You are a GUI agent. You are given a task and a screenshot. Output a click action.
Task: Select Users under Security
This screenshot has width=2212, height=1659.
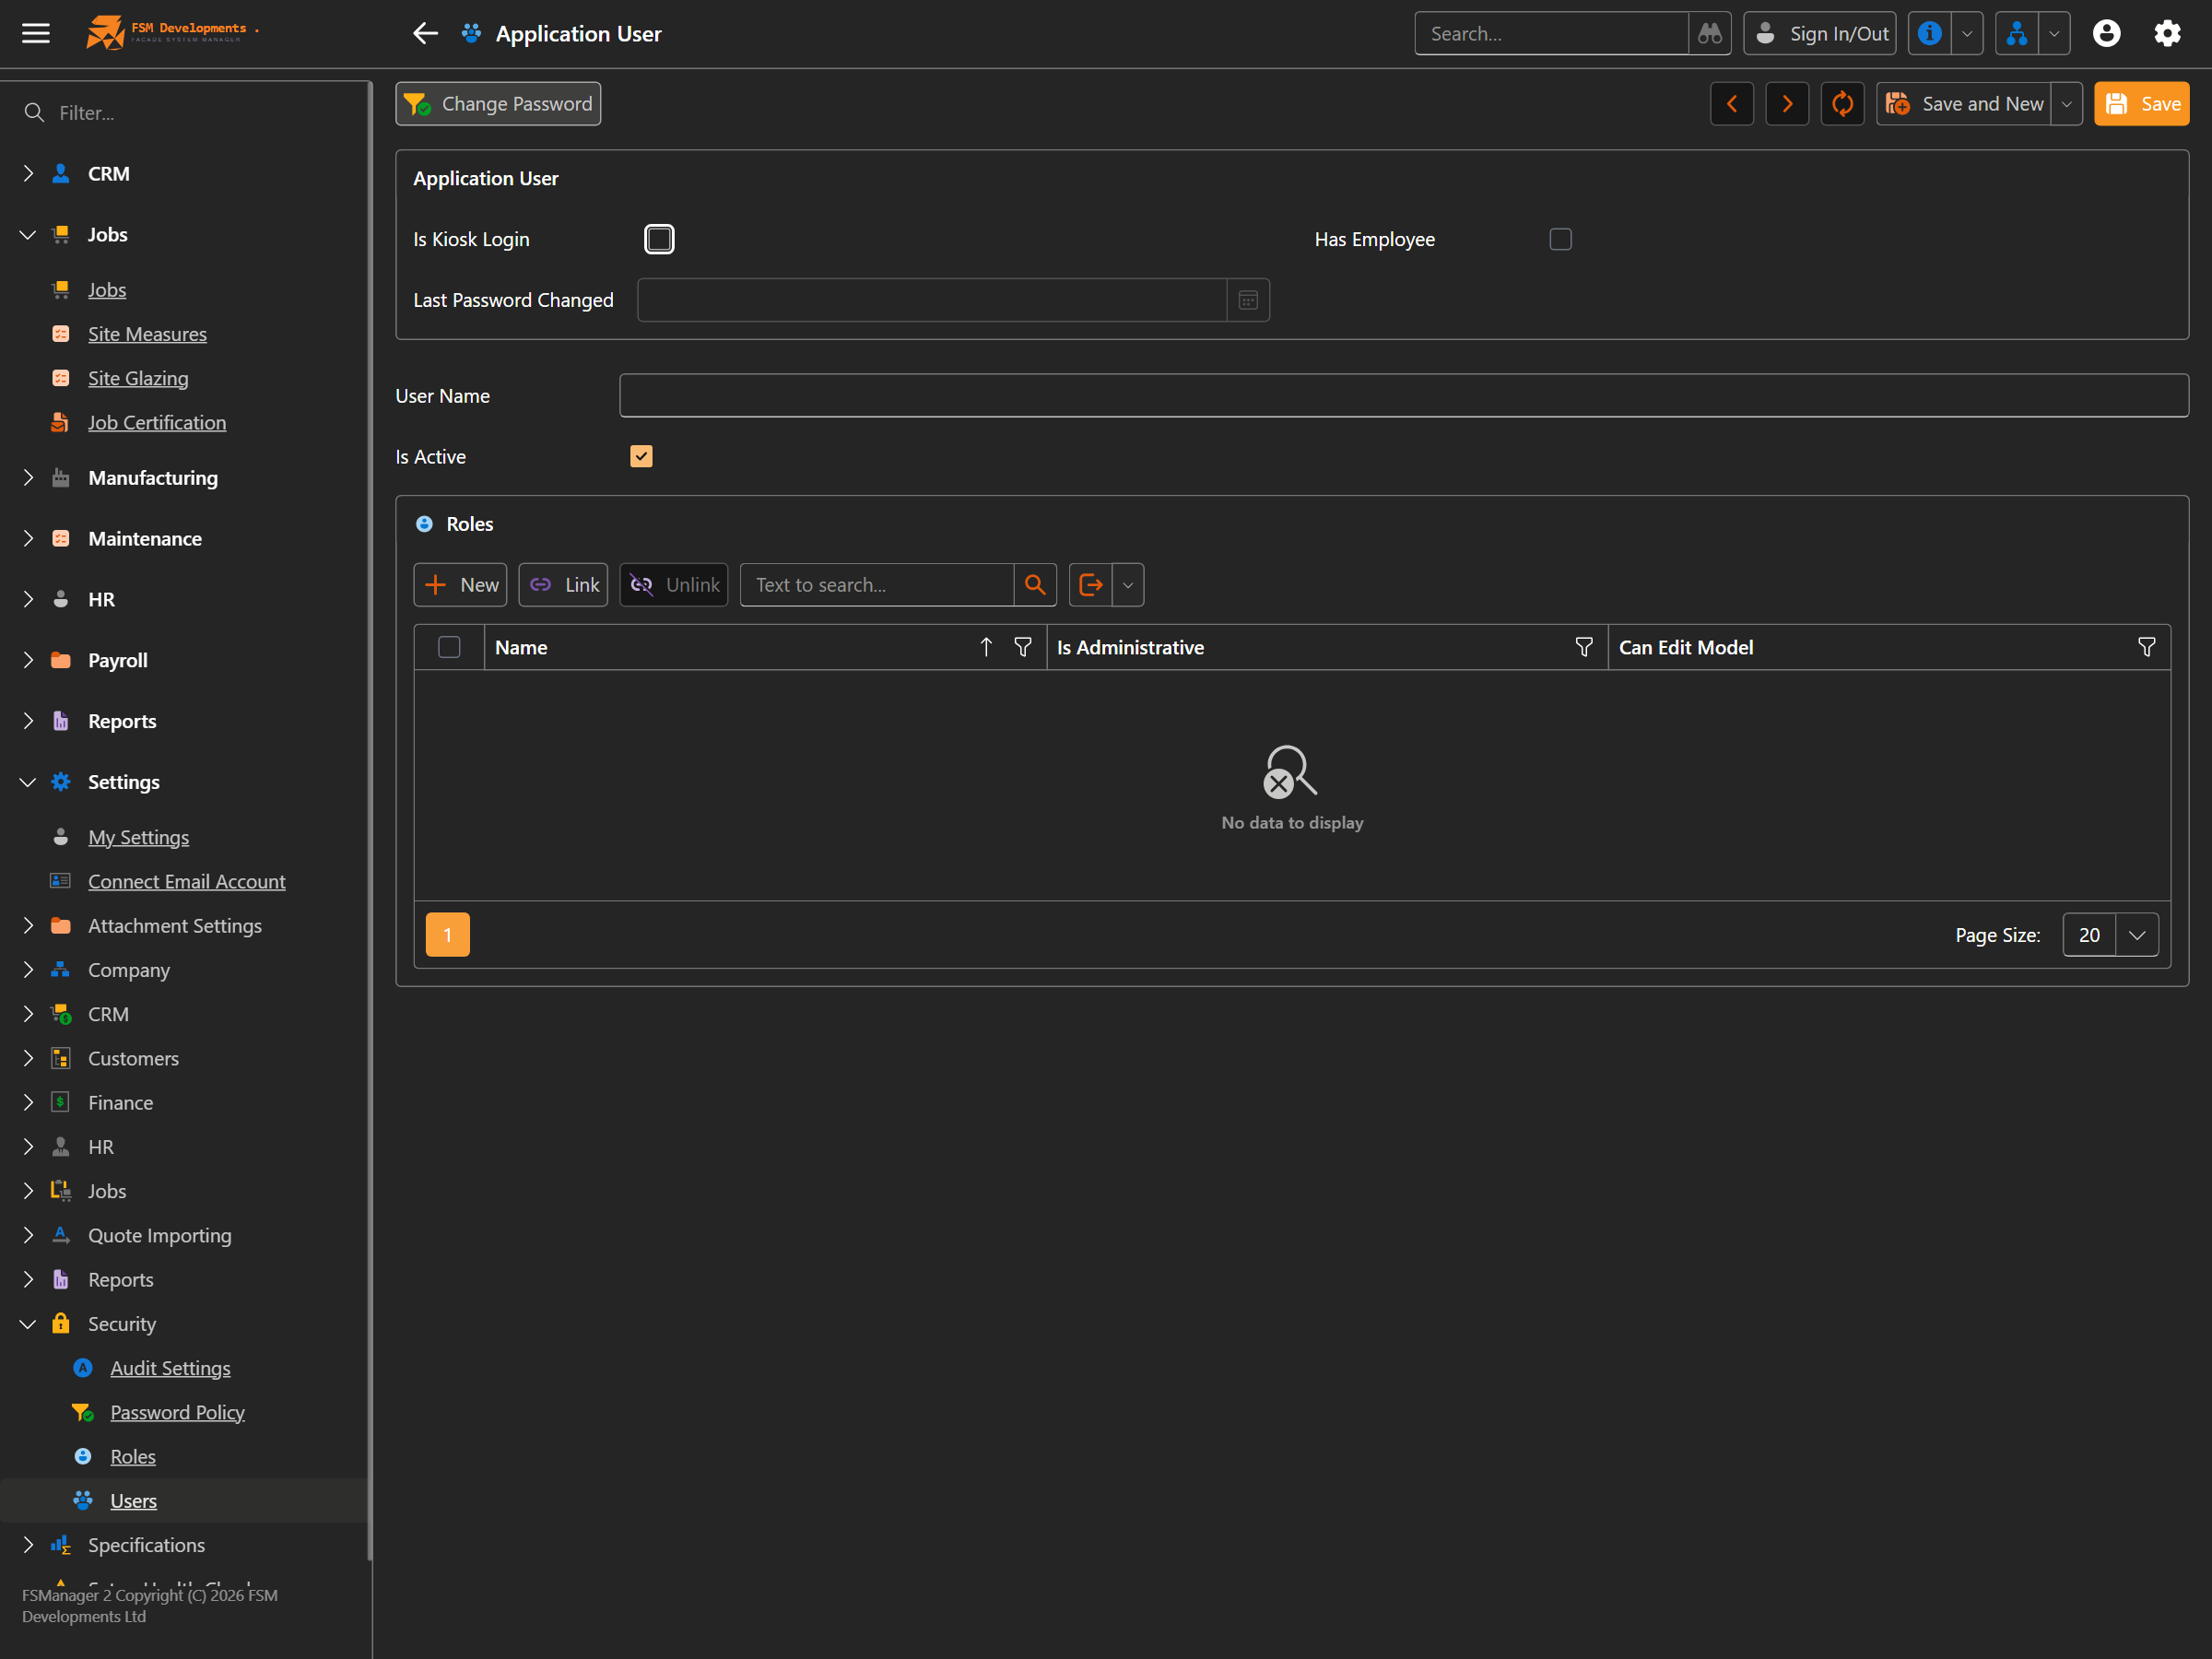coord(133,1501)
